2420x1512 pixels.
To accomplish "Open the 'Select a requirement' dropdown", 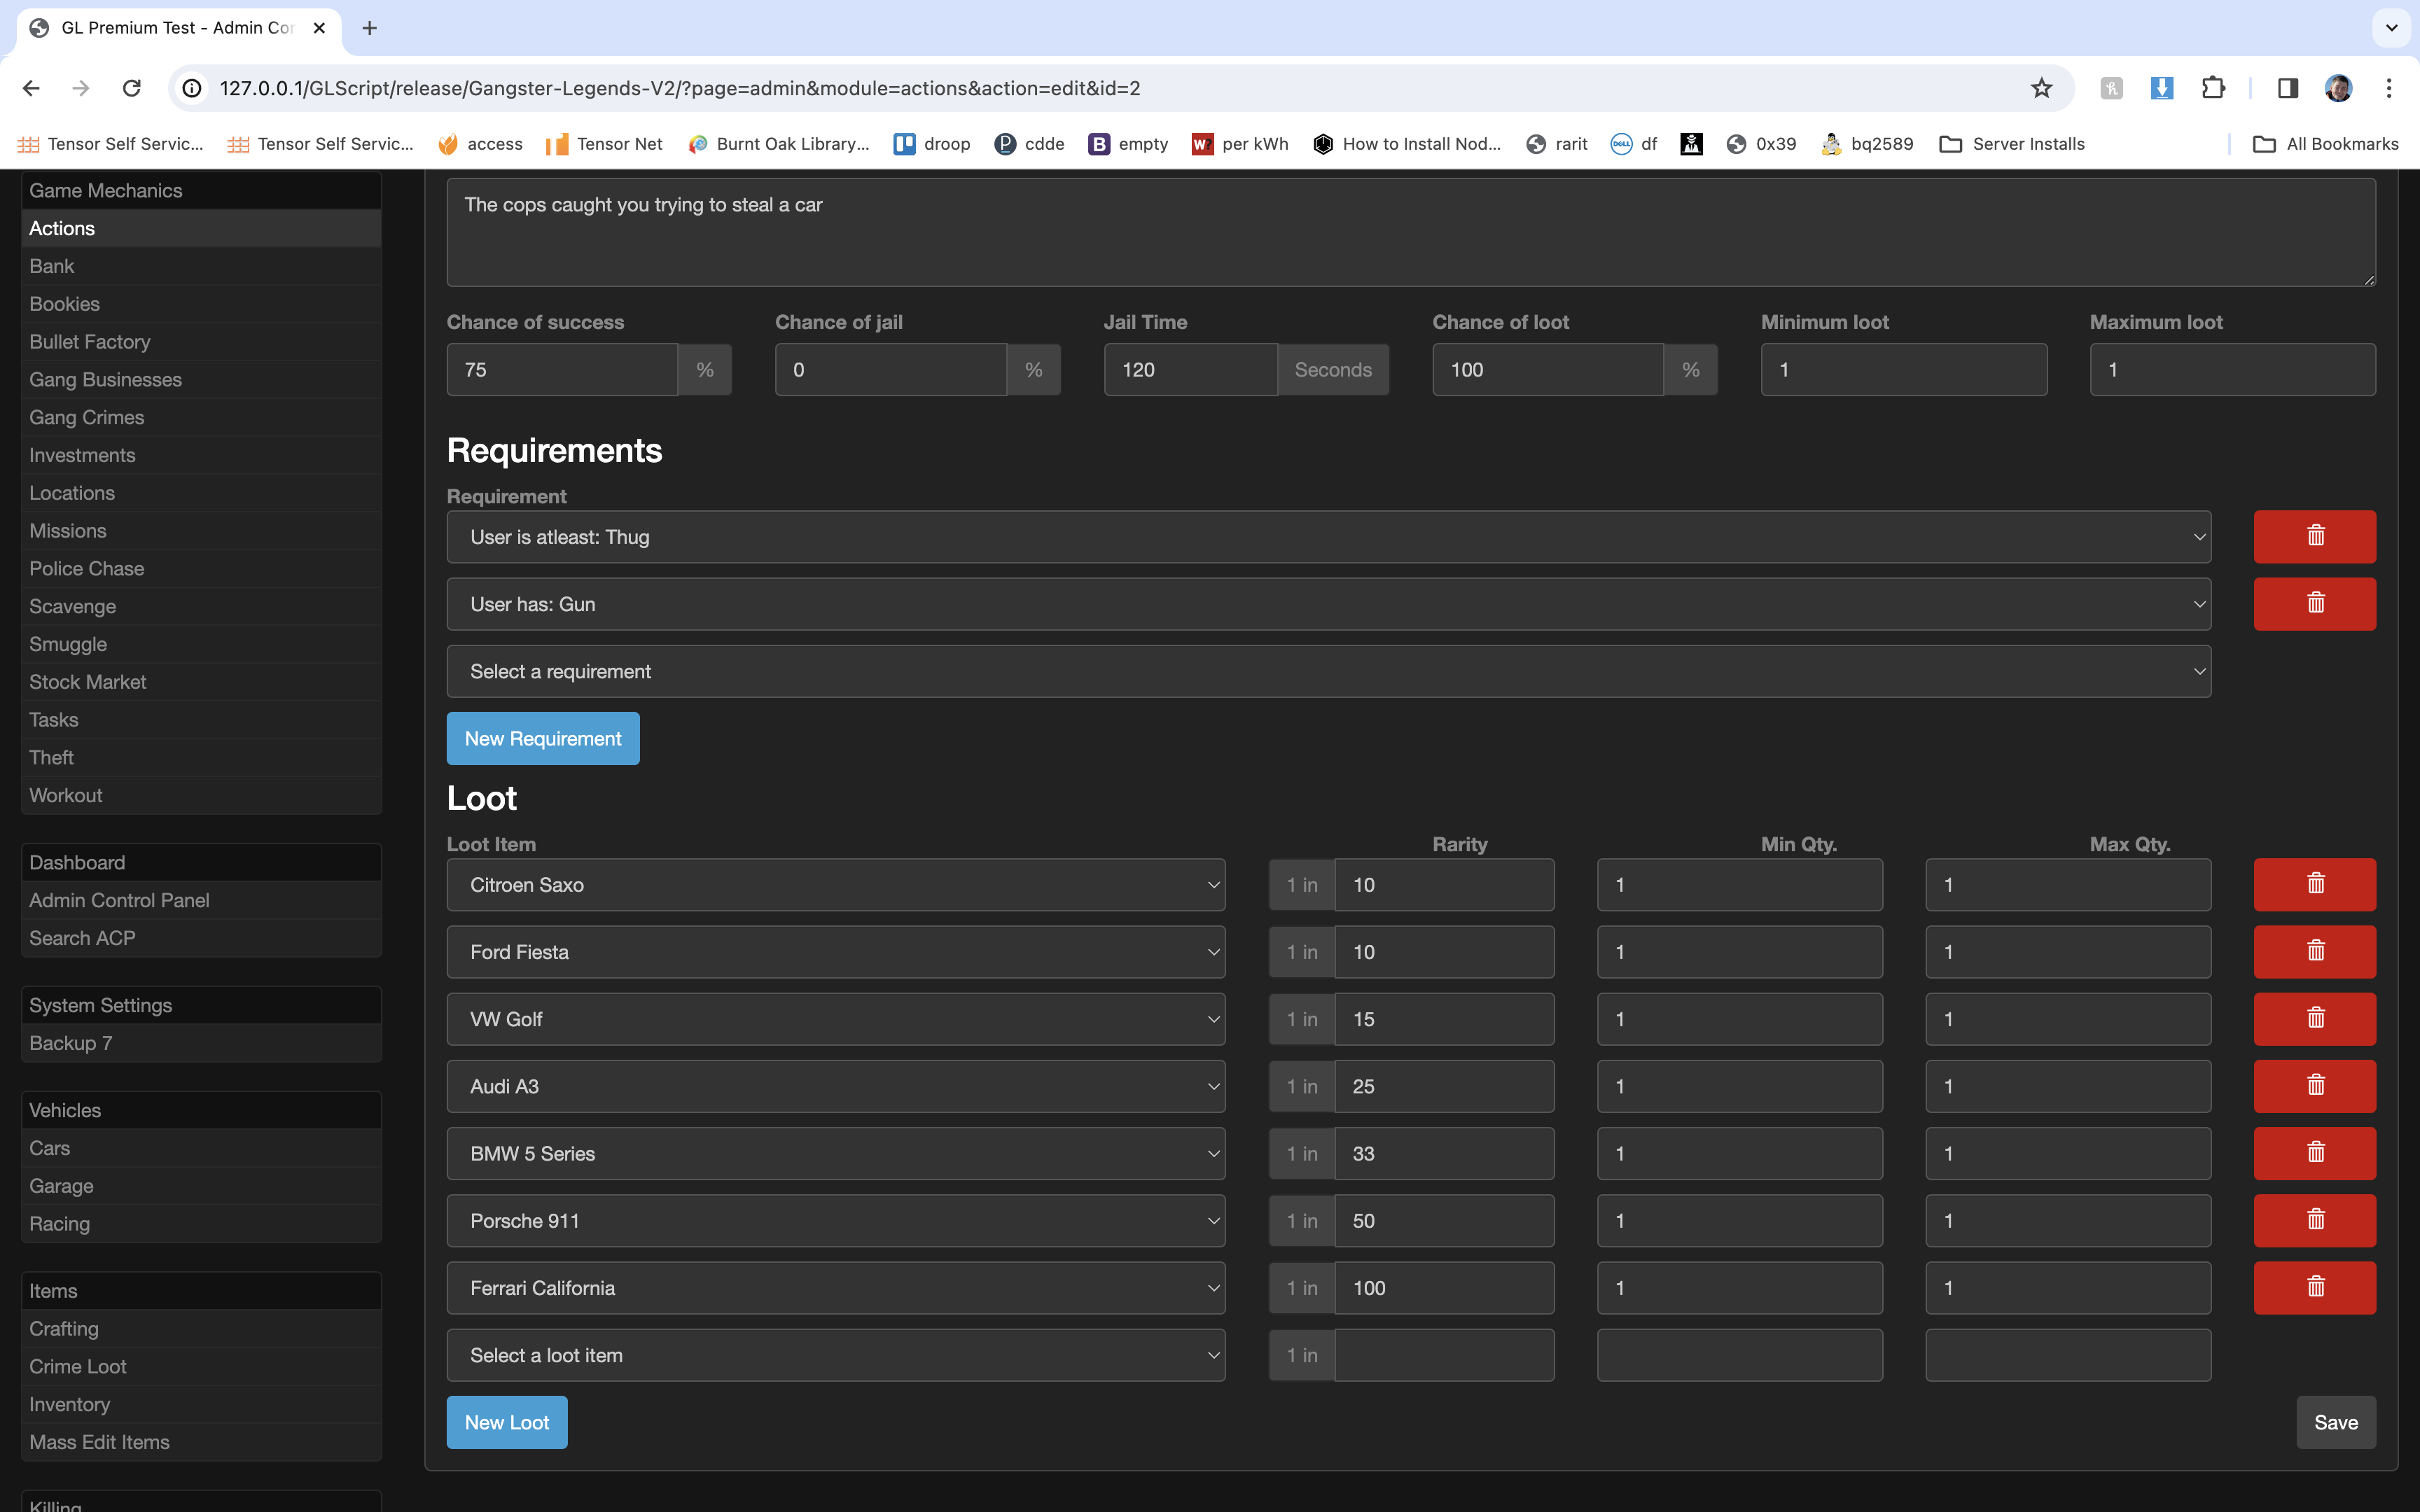I will pyautogui.click(x=1328, y=672).
